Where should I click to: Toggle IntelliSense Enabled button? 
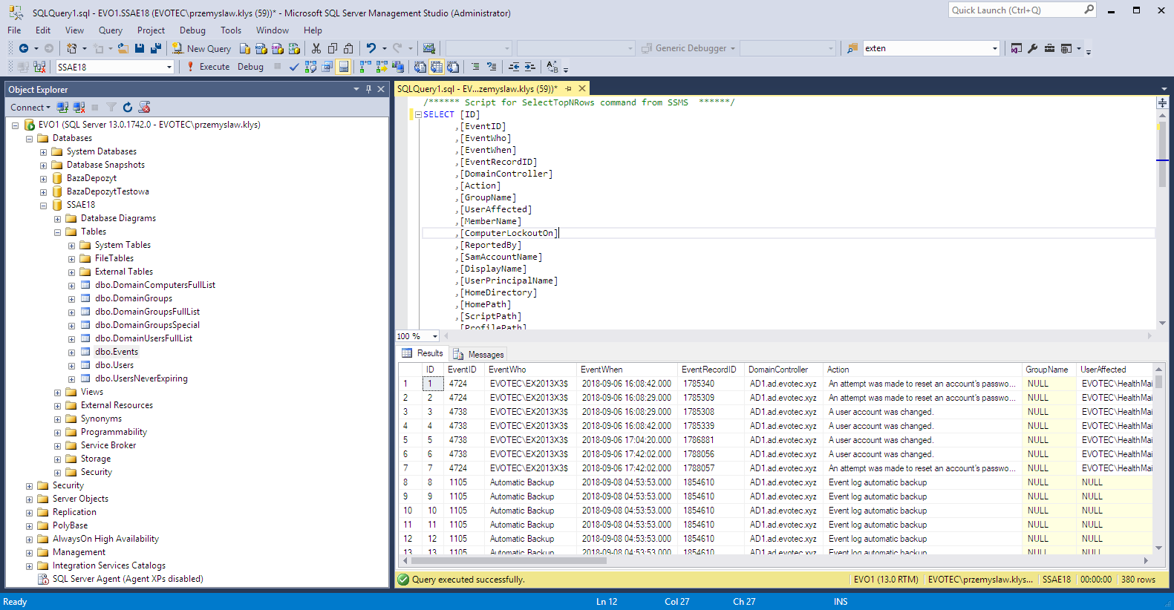344,67
